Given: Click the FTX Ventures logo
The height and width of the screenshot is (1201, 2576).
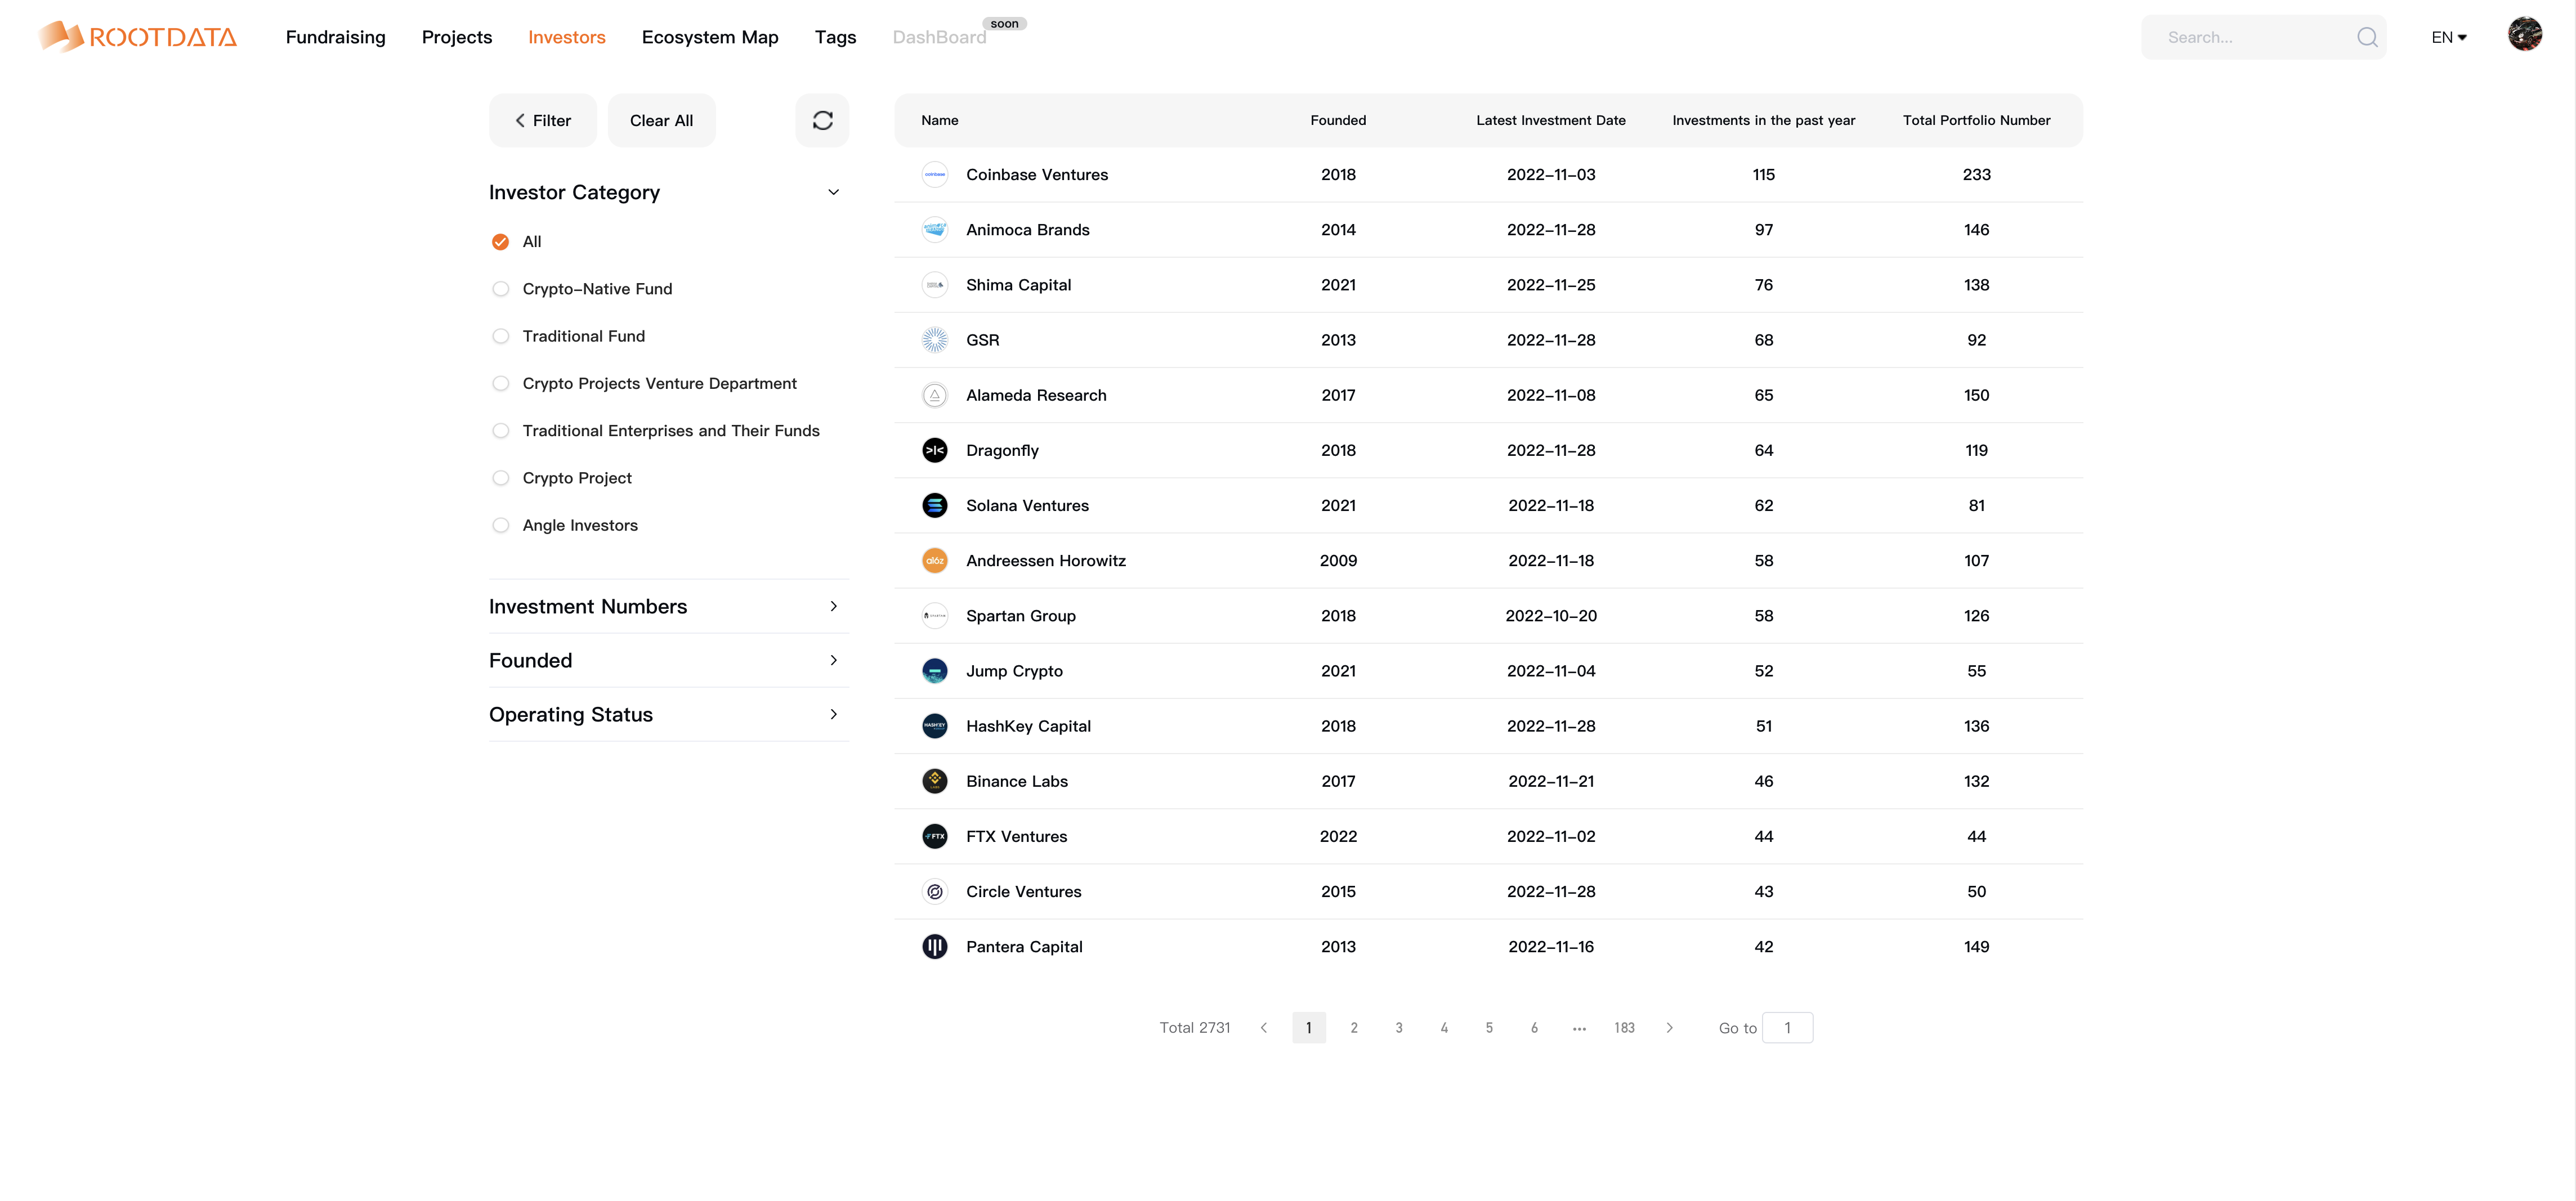Looking at the screenshot, I should click(934, 836).
